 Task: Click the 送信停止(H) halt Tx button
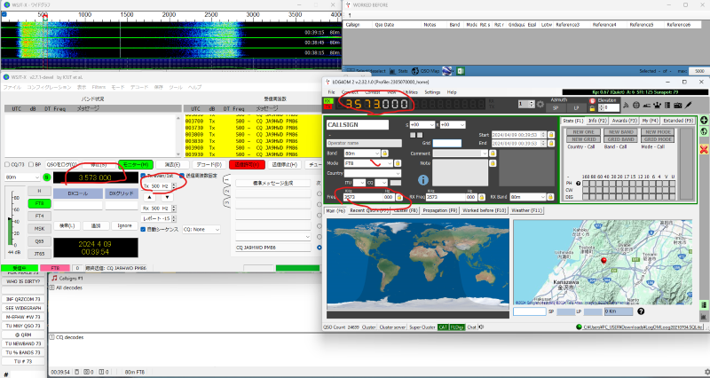pyautogui.click(x=284, y=165)
